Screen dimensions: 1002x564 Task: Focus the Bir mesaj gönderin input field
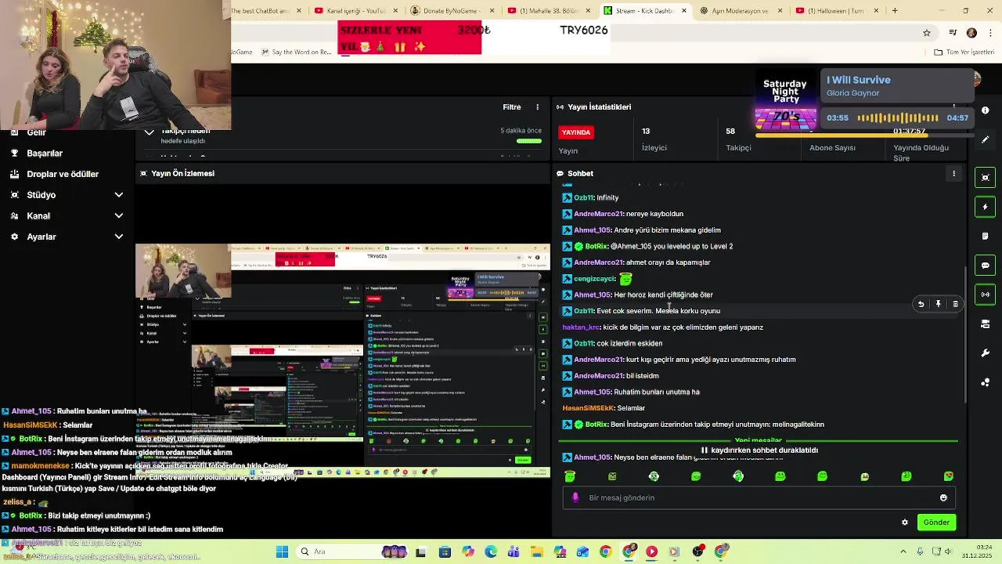(758, 497)
